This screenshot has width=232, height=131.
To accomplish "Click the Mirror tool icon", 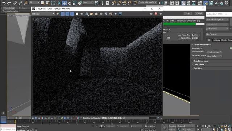I will pyautogui.click(x=161, y=3).
